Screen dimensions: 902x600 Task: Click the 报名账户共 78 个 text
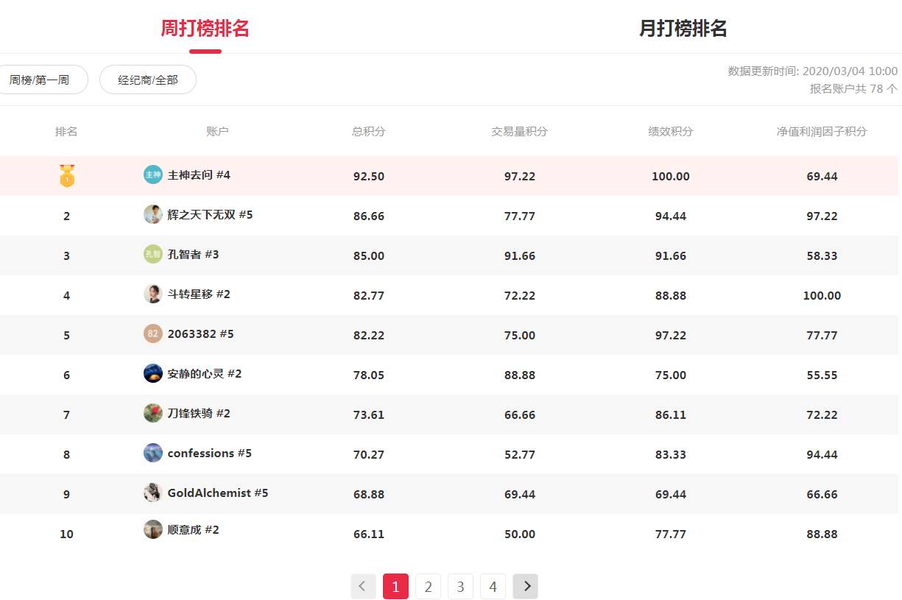854,89
